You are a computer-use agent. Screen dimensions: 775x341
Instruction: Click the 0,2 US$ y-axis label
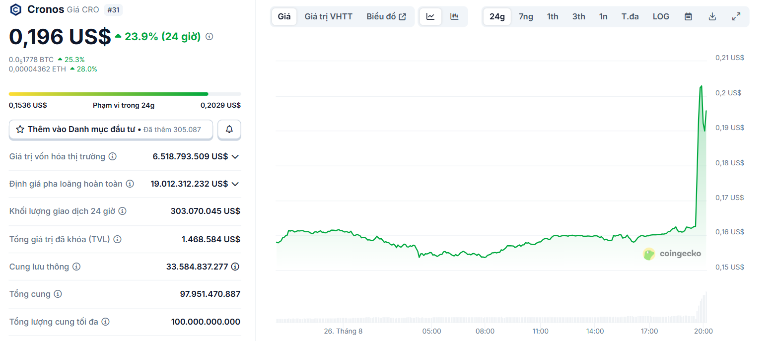(728, 93)
